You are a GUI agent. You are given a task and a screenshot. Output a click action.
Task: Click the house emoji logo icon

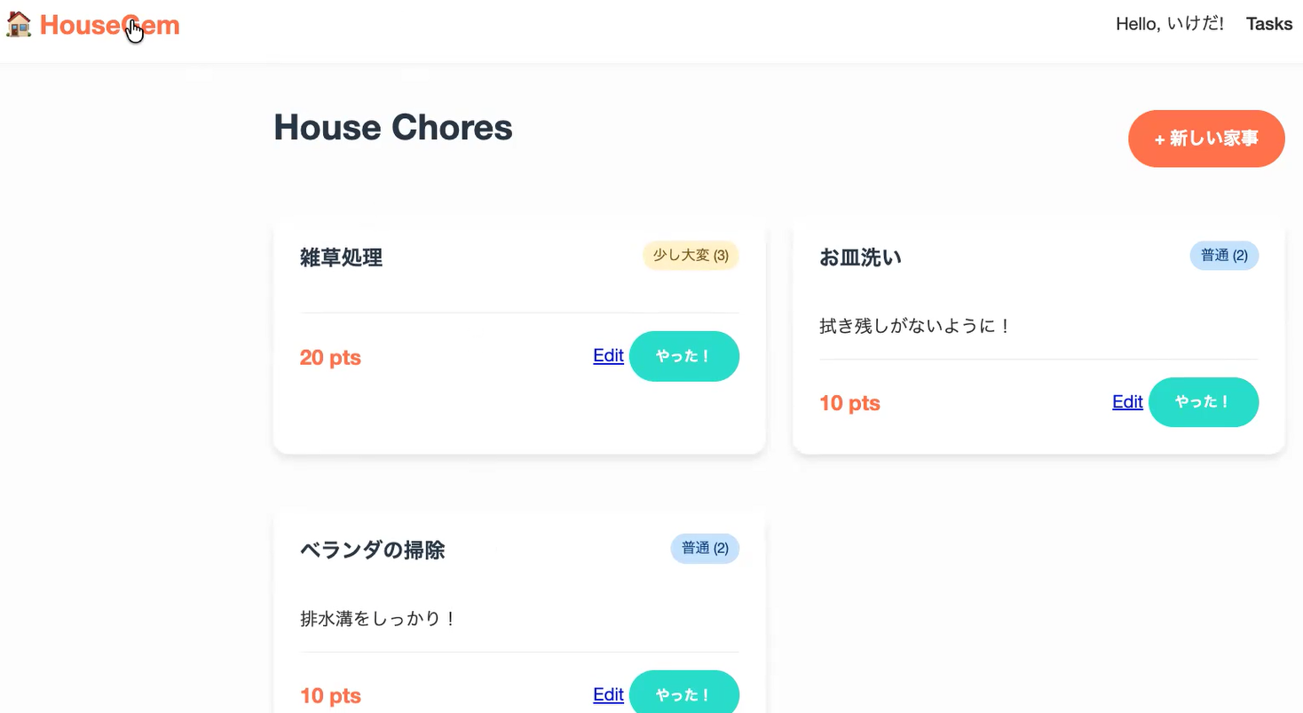18,25
